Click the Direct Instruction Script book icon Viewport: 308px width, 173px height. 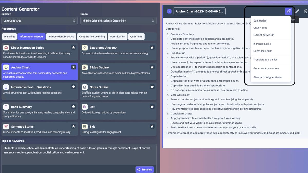click(x=6, y=48)
